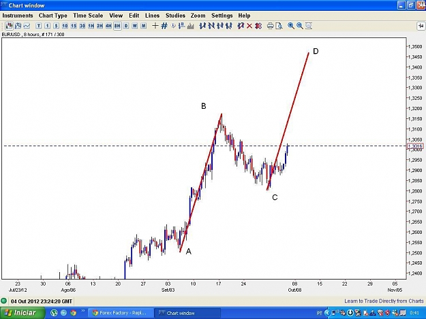Select the second line drawing tool
Screen dimensions: 426x319
click(x=211, y=26)
